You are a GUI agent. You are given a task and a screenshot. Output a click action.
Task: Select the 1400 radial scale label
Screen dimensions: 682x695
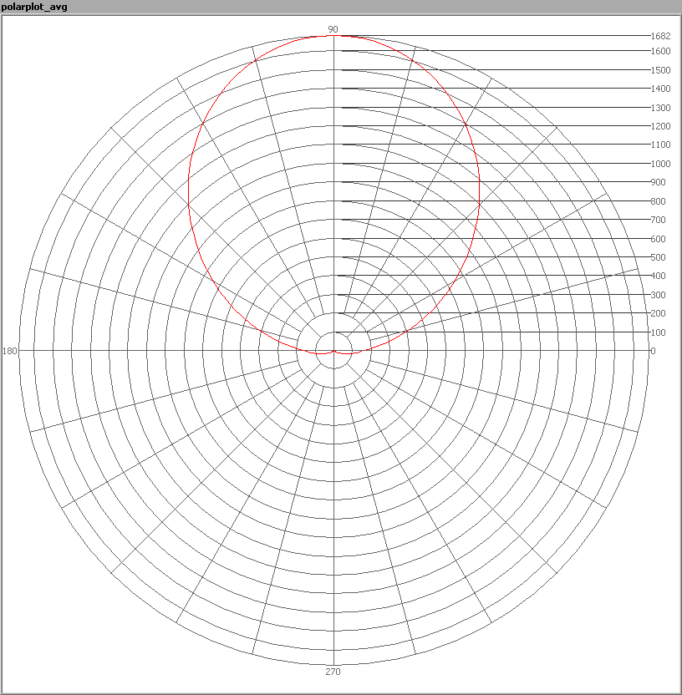pyautogui.click(x=660, y=89)
